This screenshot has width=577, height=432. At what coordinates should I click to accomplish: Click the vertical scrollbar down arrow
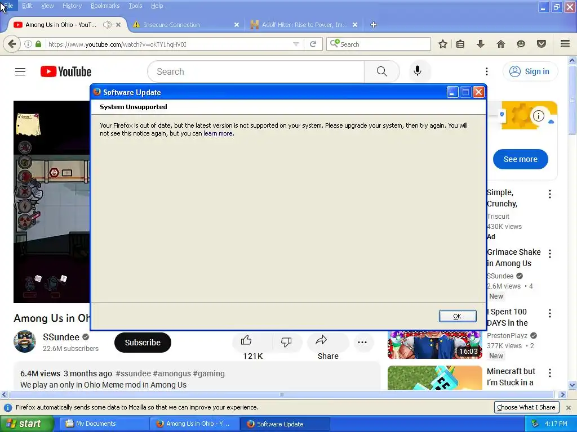click(572, 385)
